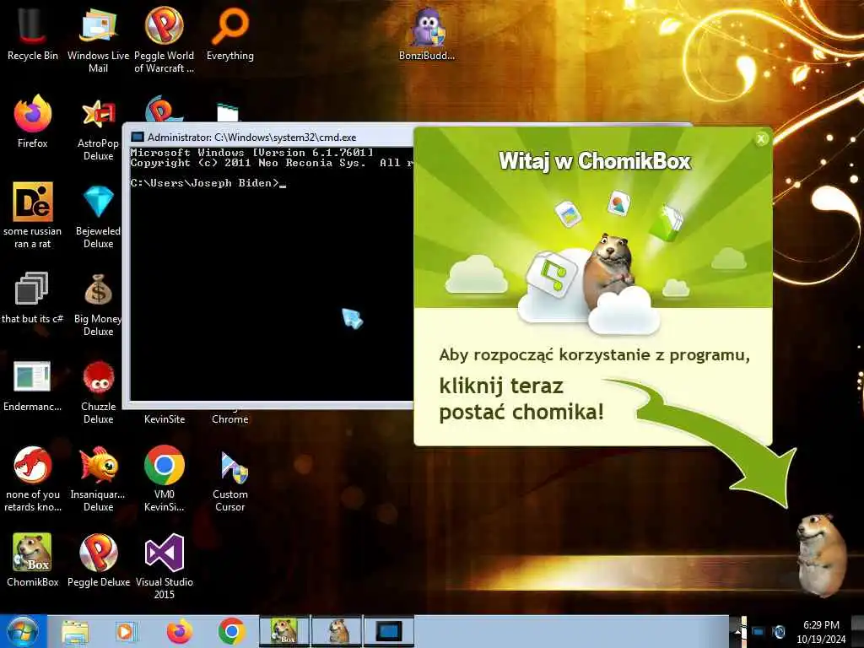This screenshot has width=864, height=648.
Task: Click the cmd.exe window title bar
Action: 270,137
